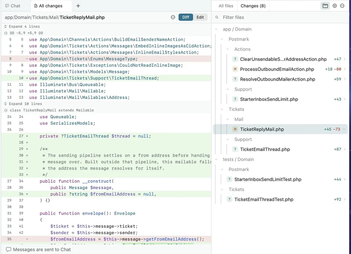The height and width of the screenshot is (254, 351).
Task: Open TicketEmailThreadTest.php
Action: (x=264, y=200)
